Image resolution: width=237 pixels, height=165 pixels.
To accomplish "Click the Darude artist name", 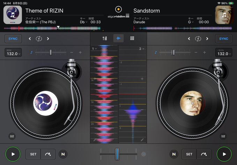I will tap(139, 22).
